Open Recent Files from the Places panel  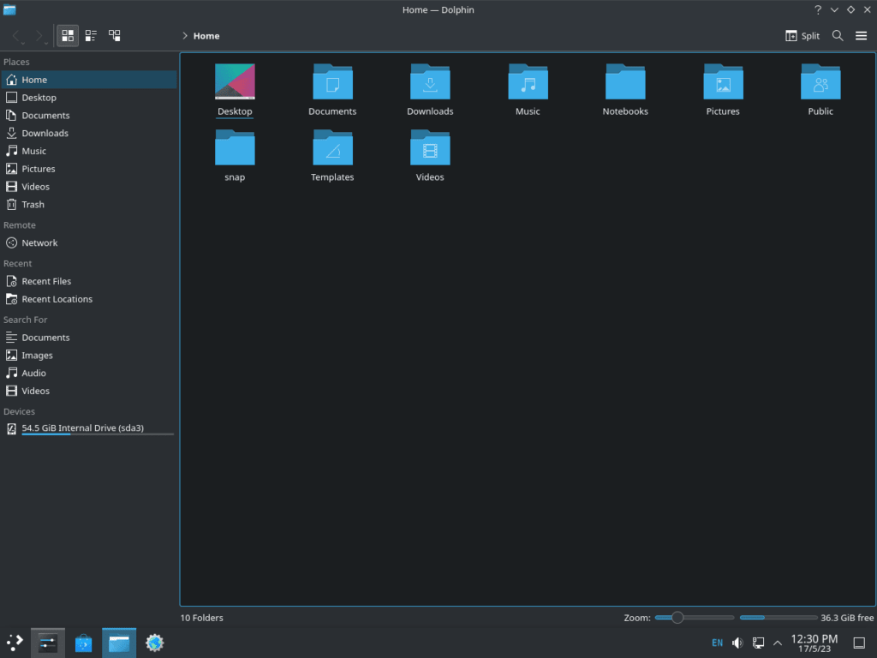[45, 281]
